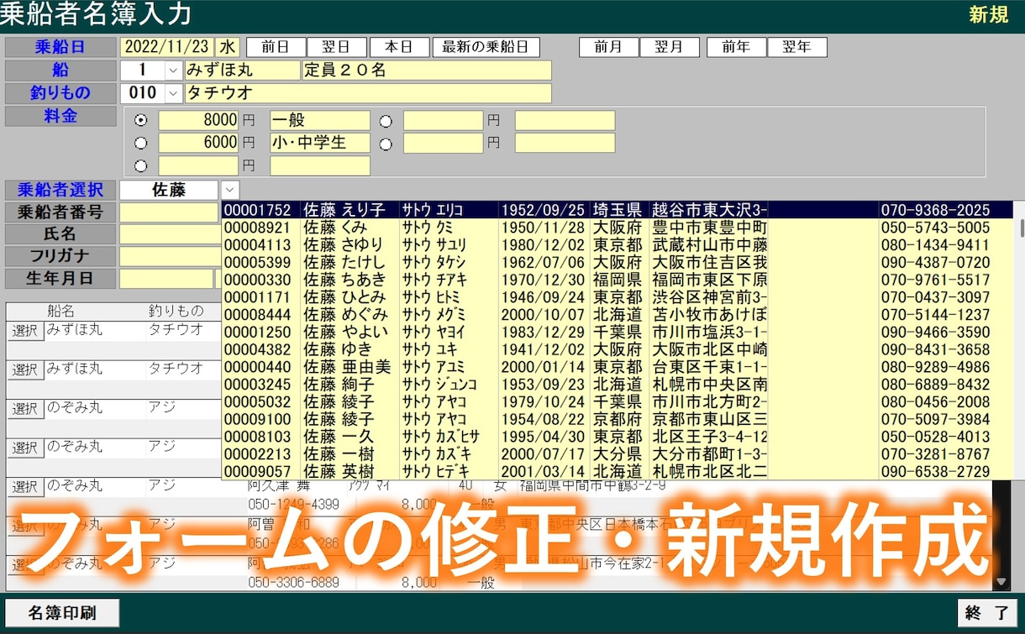Viewport: 1025px width, 634px height.
Task: Select 佐藤 ちあき from the list
Action: tap(618, 280)
